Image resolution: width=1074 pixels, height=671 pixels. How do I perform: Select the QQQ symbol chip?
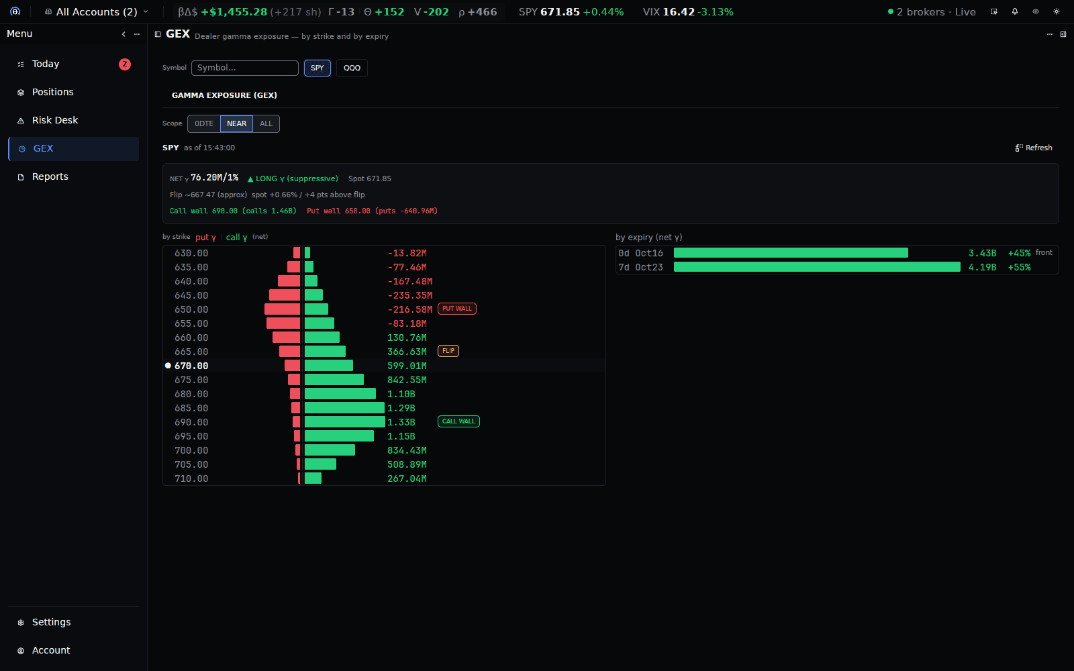click(352, 68)
